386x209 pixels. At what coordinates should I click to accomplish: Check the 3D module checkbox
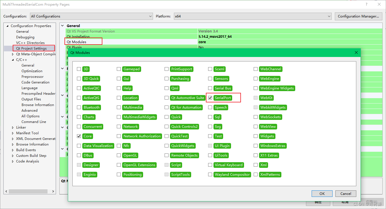coord(79,69)
